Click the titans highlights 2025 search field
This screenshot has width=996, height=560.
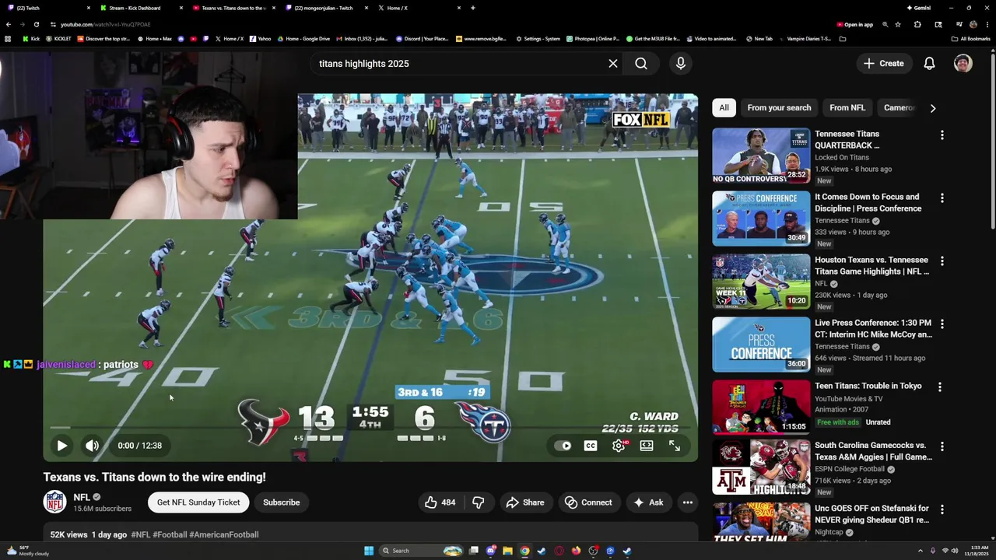[459, 64]
